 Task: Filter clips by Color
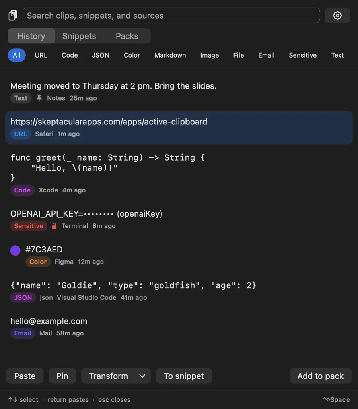click(132, 55)
